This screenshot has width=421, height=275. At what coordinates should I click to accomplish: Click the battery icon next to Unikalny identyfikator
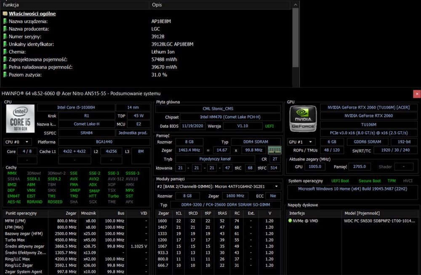tap(5, 44)
